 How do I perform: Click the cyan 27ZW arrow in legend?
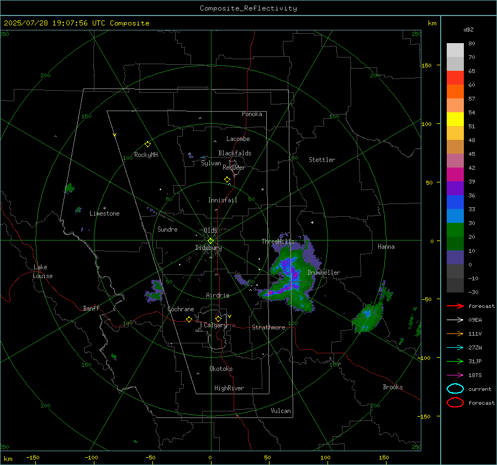(455, 347)
